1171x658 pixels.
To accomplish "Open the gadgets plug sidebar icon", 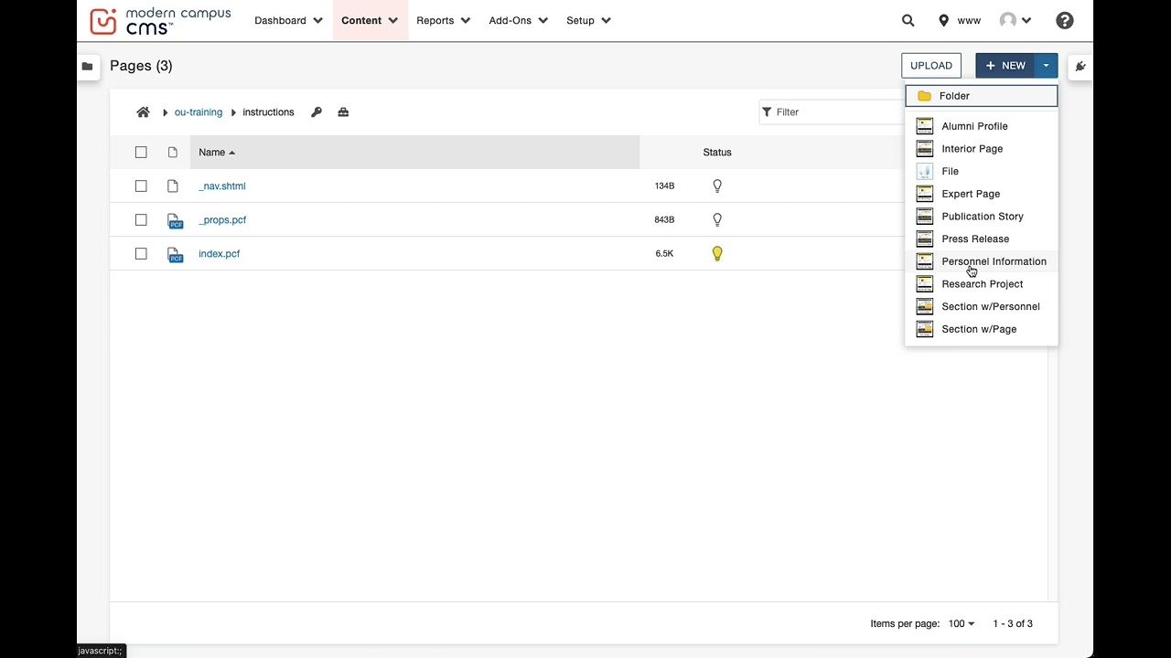I will 1080,66.
